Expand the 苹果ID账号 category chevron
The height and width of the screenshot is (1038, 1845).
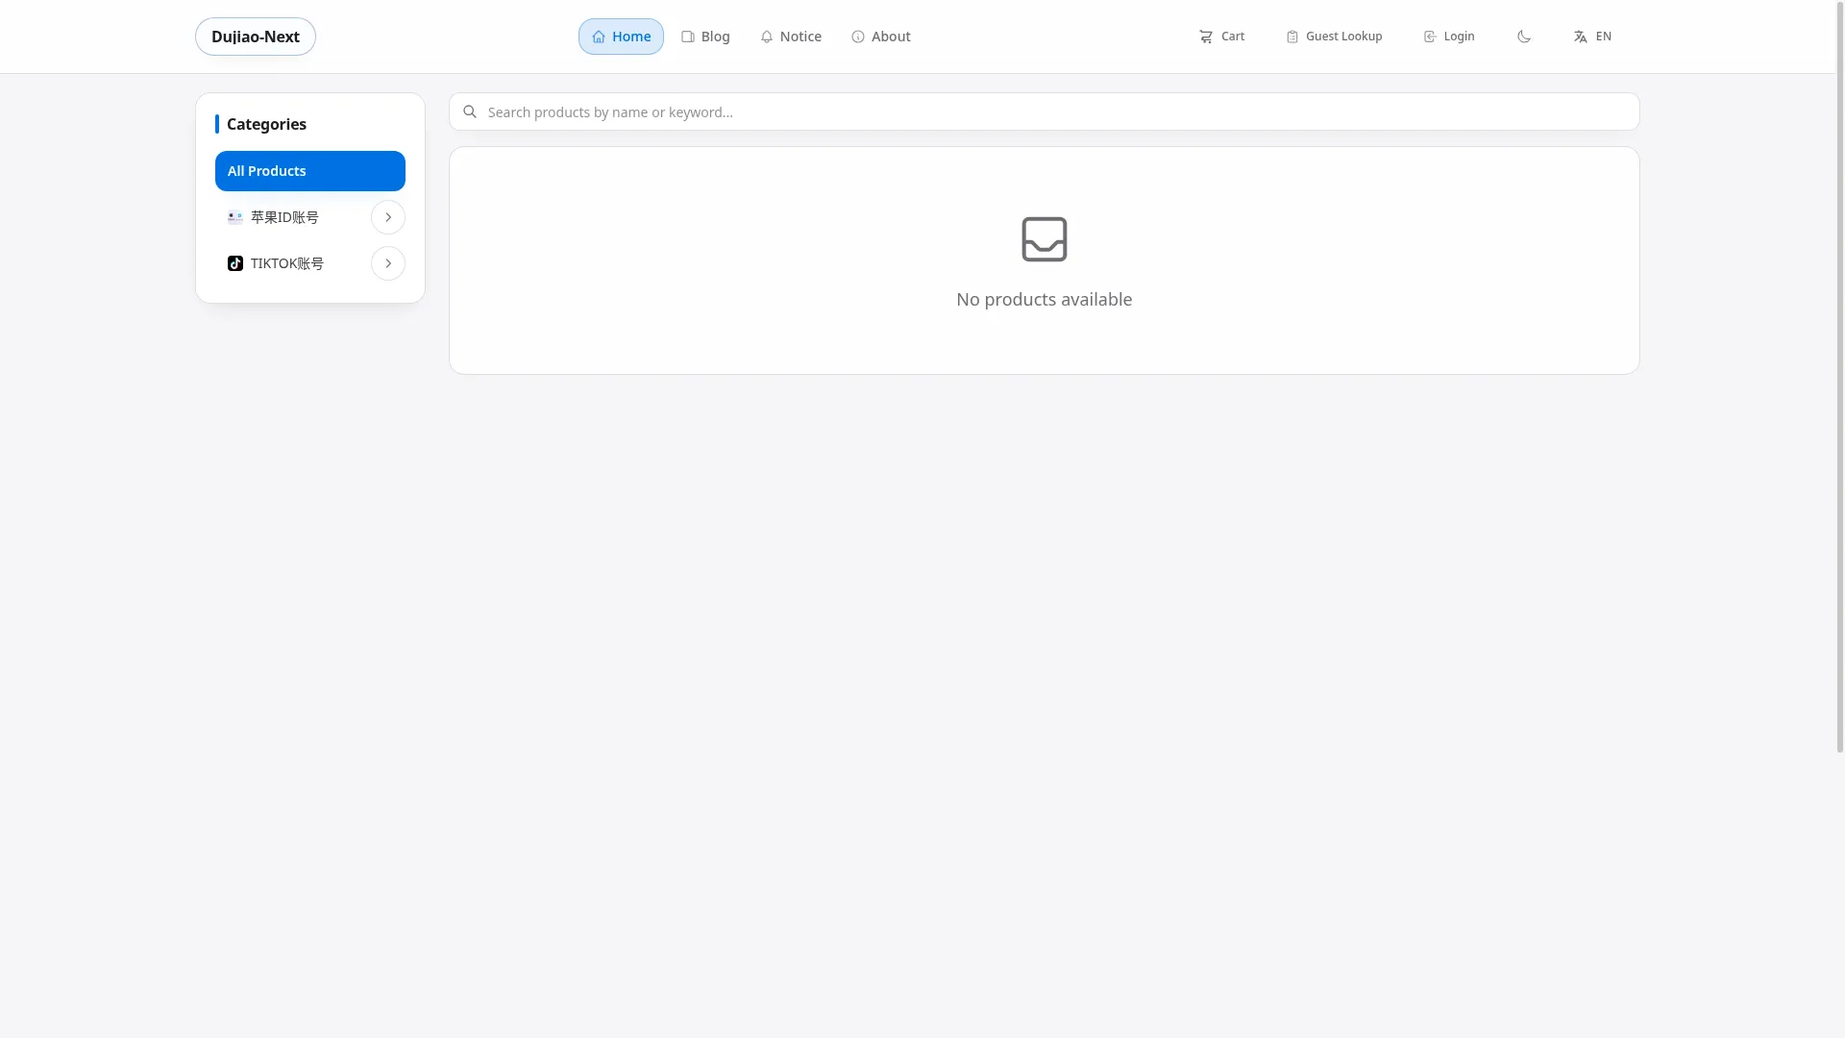pos(388,217)
